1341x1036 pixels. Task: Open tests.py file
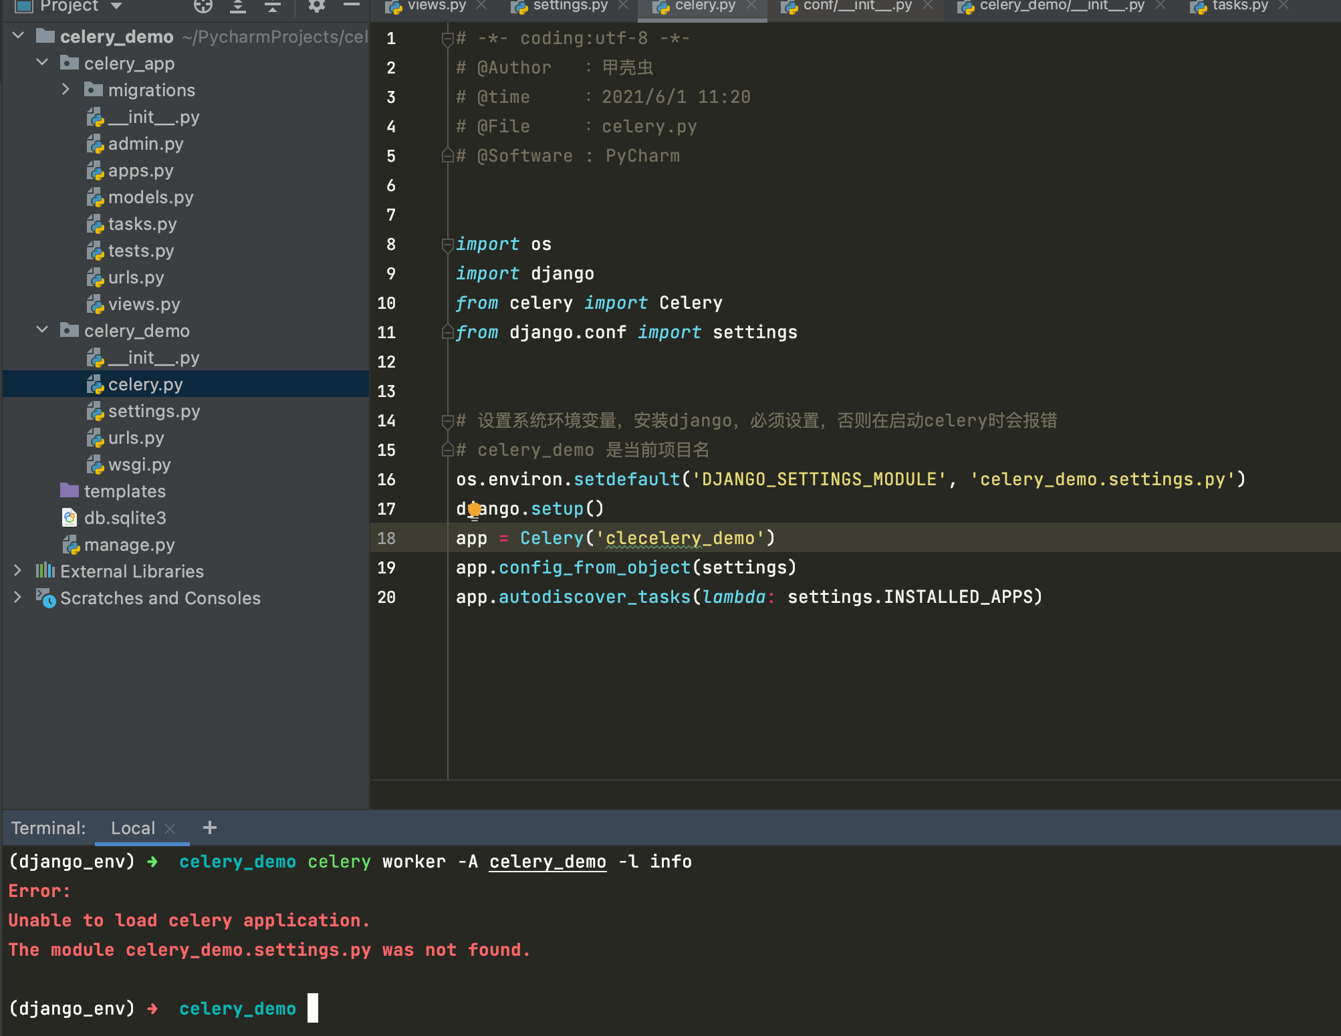[x=140, y=251]
